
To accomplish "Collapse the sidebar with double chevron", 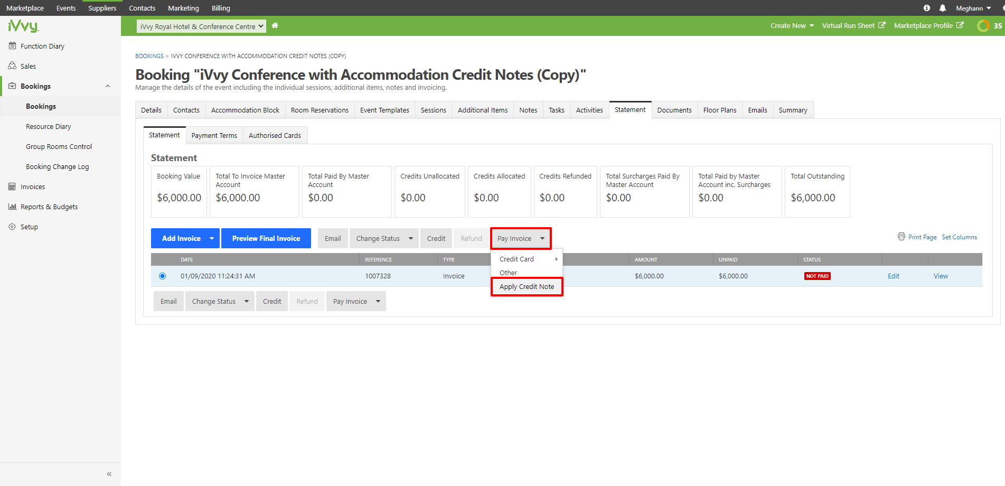I will [109, 474].
